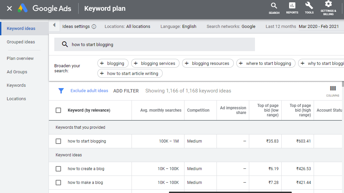Click the 'how to make a blog' keyword
344x193 pixels.
(85, 183)
